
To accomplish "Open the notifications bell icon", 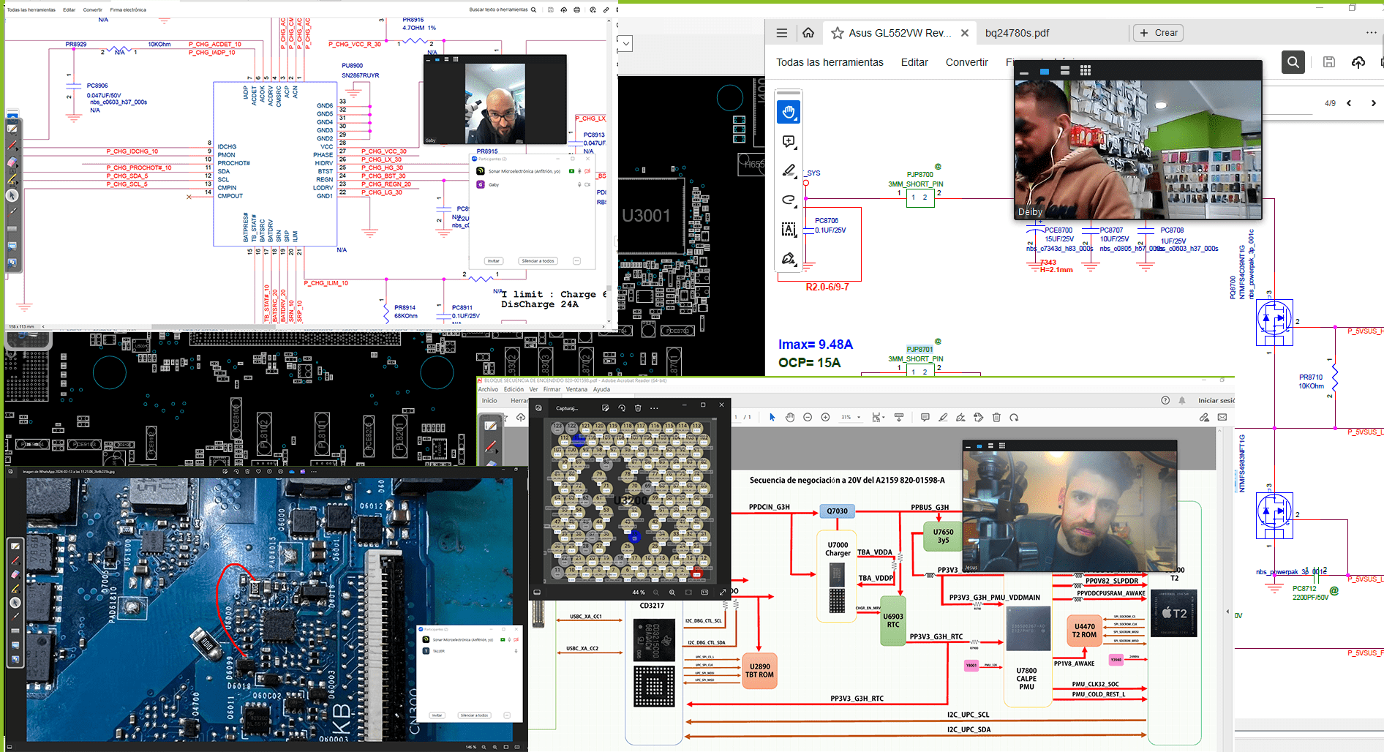I will pyautogui.click(x=1182, y=400).
